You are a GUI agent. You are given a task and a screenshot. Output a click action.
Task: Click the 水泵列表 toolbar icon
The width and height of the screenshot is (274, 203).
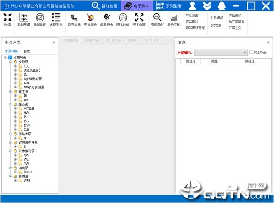click(x=56, y=17)
